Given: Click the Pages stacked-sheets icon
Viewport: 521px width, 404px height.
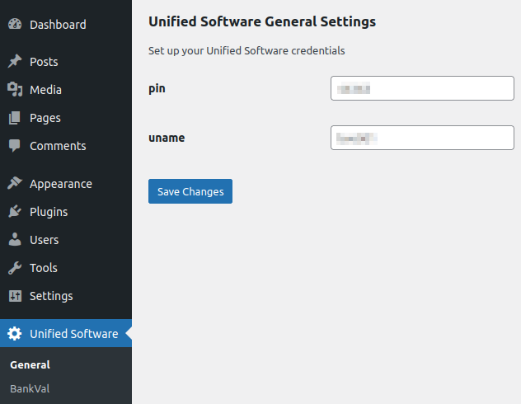Looking at the screenshot, I should click(x=15, y=118).
